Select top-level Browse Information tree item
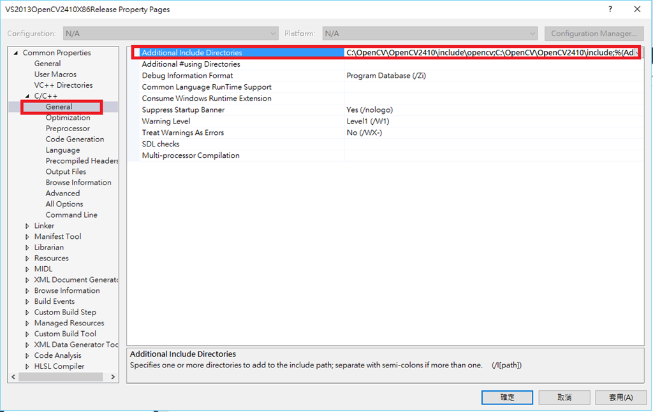Screen dimensions: 653x412 (67, 290)
